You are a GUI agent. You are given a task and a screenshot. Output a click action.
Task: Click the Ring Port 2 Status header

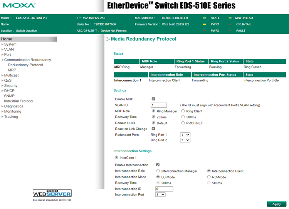coord(226,61)
